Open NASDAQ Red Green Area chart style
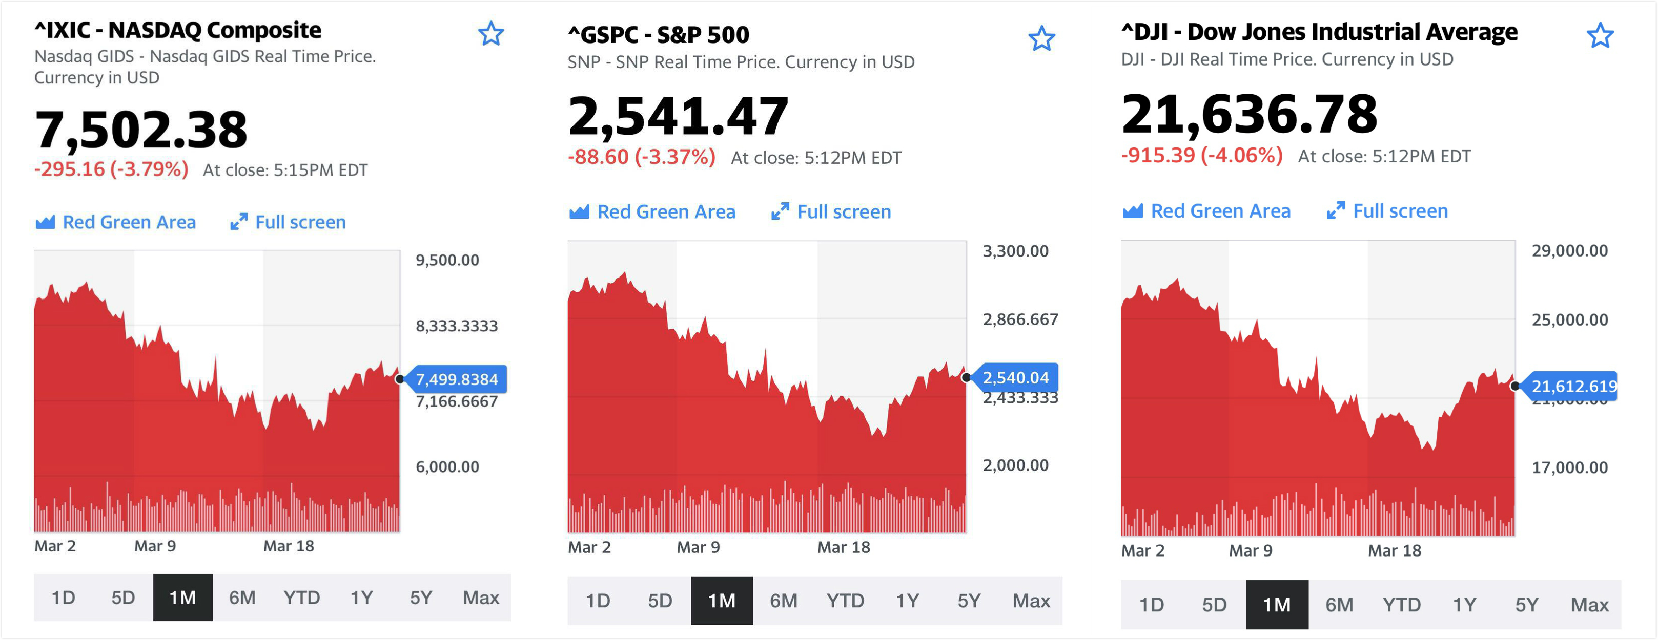This screenshot has width=1658, height=640. [129, 223]
